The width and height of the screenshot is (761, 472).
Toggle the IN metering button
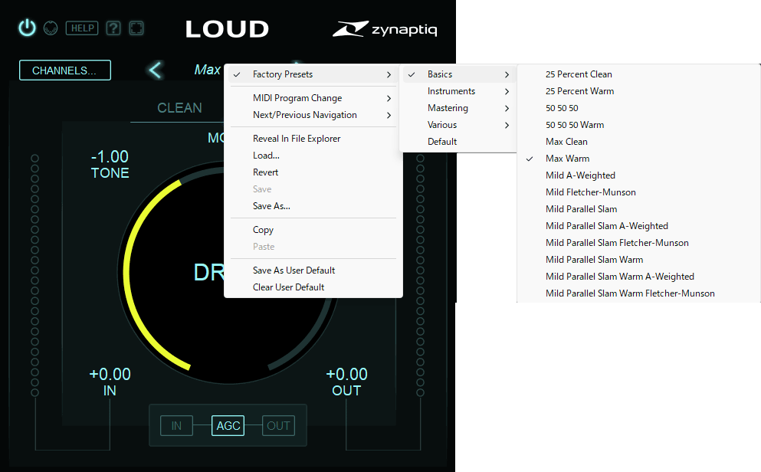pos(176,426)
